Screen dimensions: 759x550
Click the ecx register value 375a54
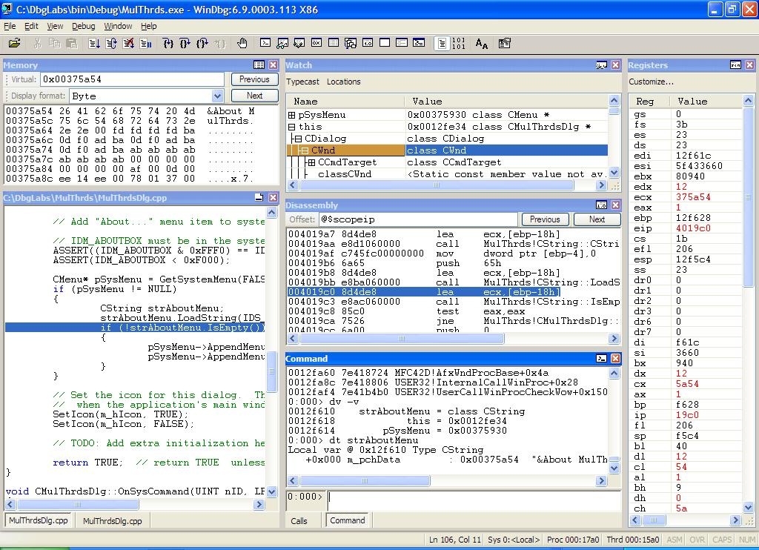(694, 197)
